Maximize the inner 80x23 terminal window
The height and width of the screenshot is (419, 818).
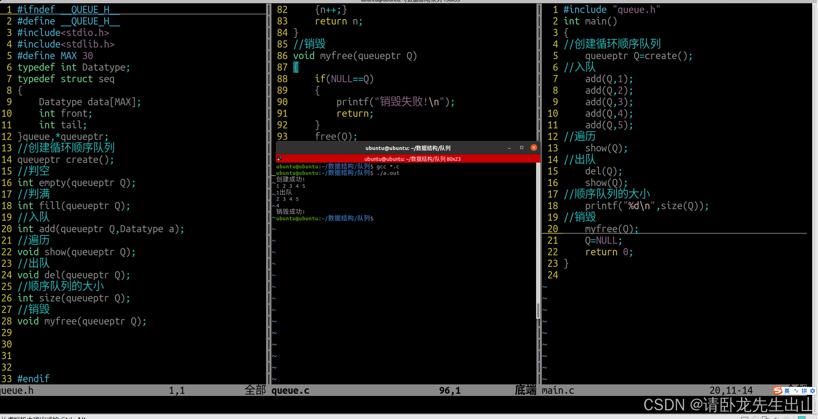tap(522, 147)
